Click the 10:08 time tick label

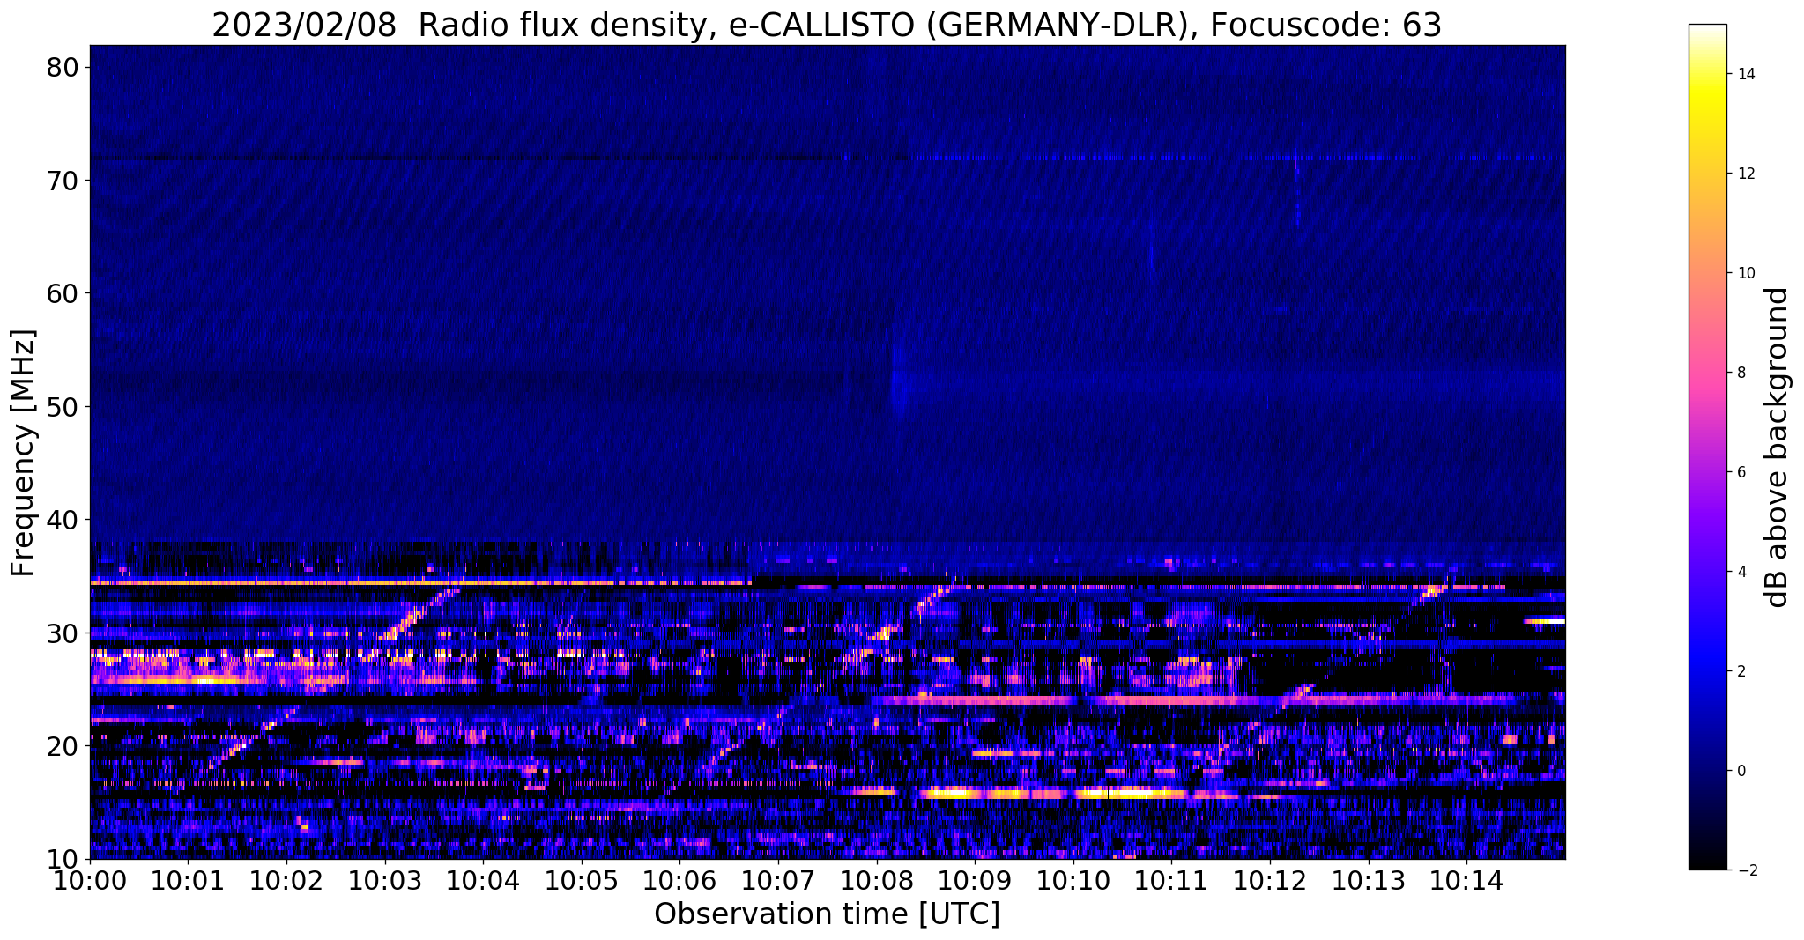[877, 880]
